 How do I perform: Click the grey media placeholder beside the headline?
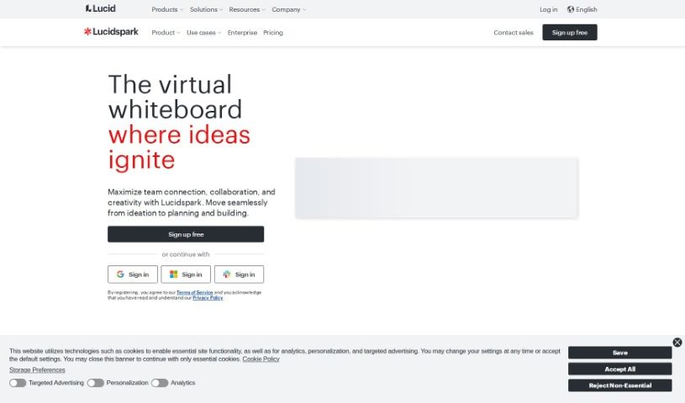pyautogui.click(x=436, y=188)
